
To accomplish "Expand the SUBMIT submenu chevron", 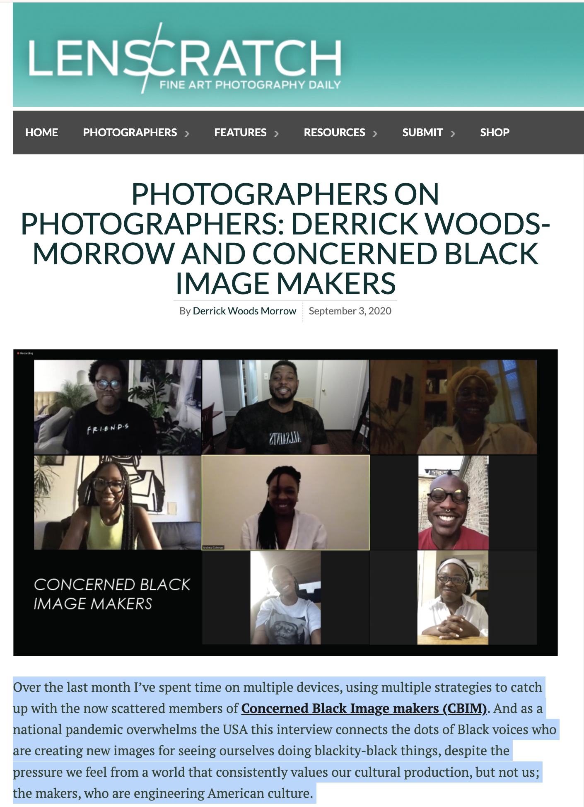I will coord(453,133).
